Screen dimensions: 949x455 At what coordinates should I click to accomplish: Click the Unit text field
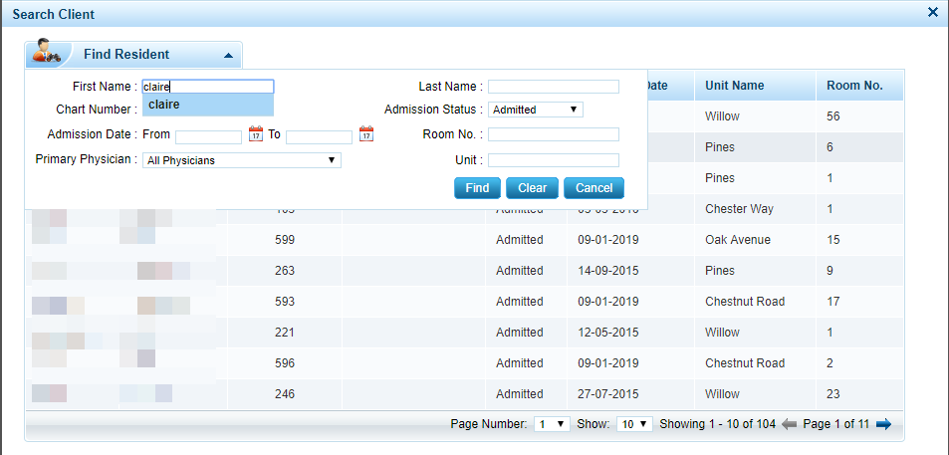553,160
